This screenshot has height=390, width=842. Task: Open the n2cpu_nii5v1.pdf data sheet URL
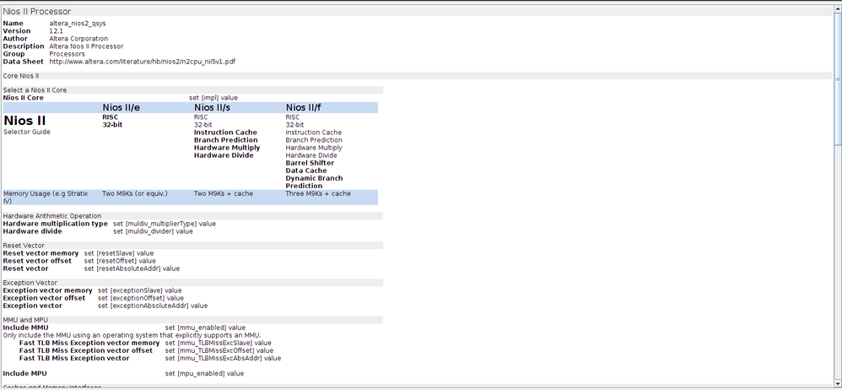pos(143,62)
